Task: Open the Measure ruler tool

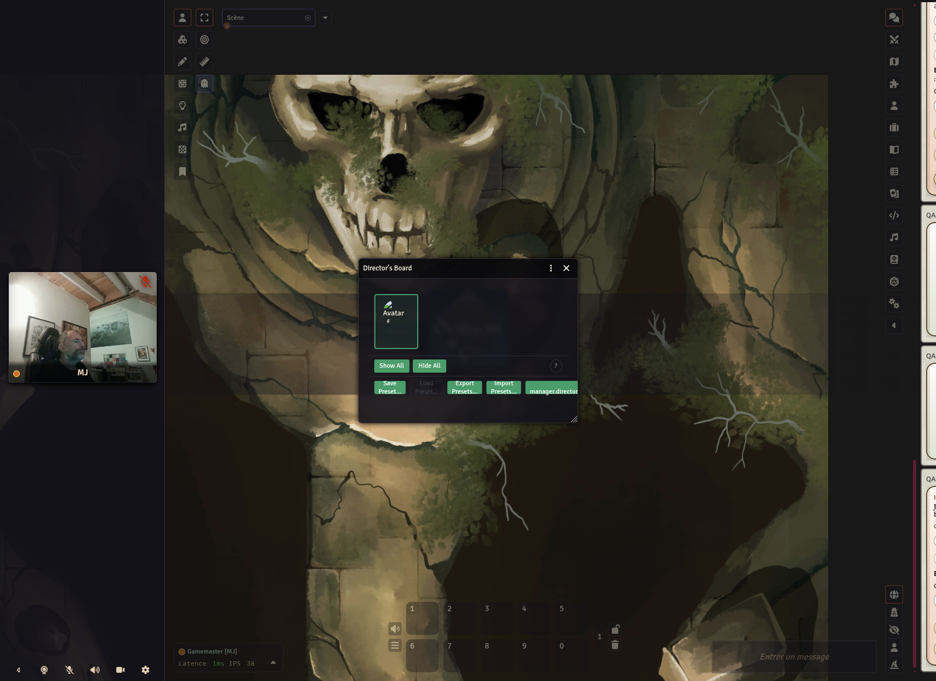Action: tap(204, 62)
